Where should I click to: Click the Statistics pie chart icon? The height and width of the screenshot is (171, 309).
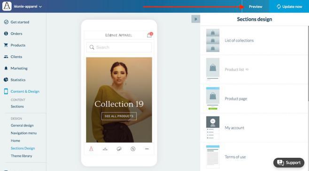6,80
